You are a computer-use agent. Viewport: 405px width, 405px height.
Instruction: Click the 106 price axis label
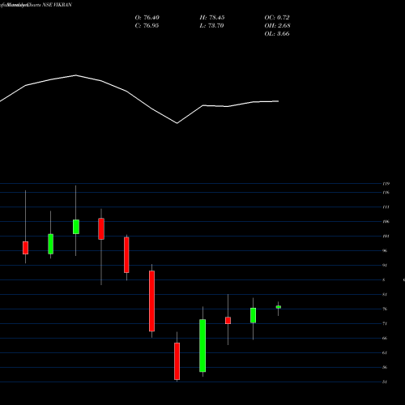point(386,222)
